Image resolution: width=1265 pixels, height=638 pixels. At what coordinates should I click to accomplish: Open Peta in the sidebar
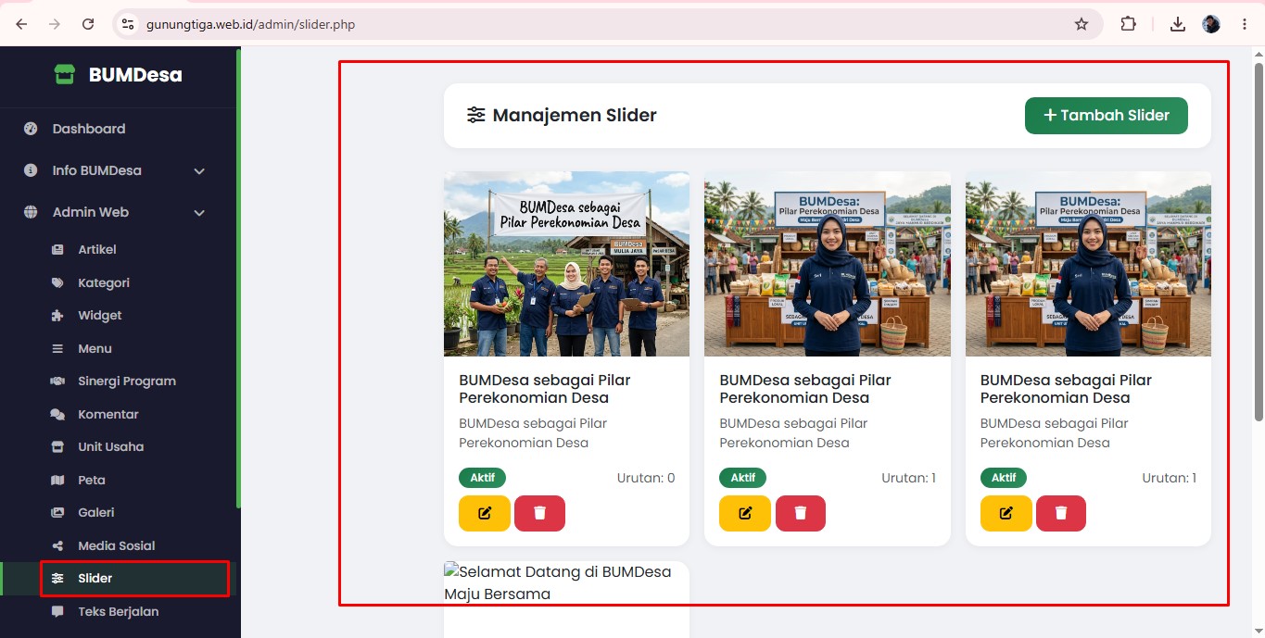[119, 480]
